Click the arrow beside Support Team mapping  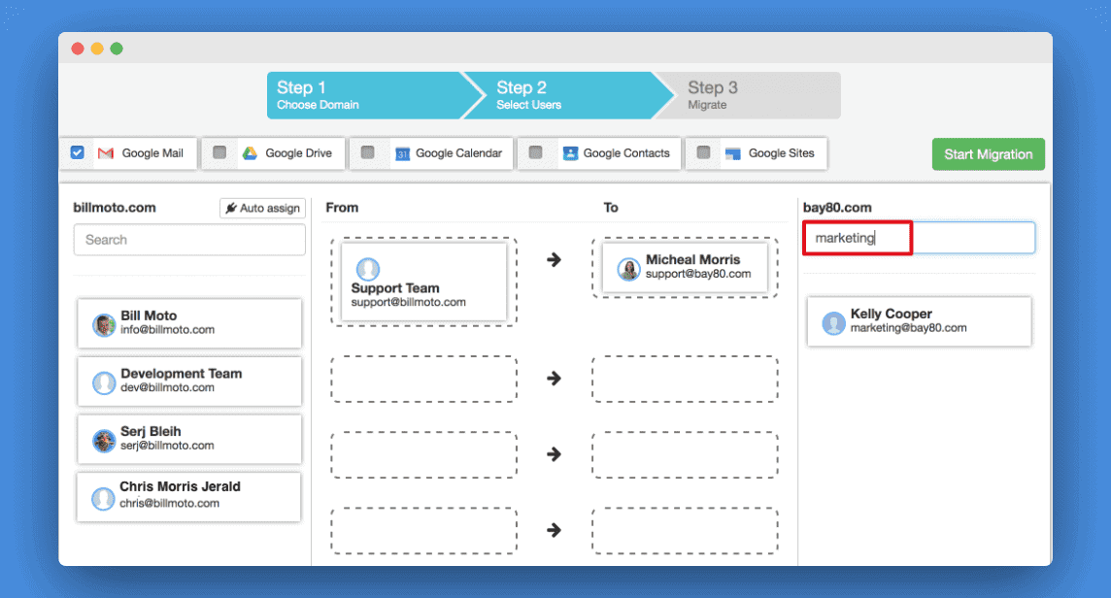pos(553,259)
